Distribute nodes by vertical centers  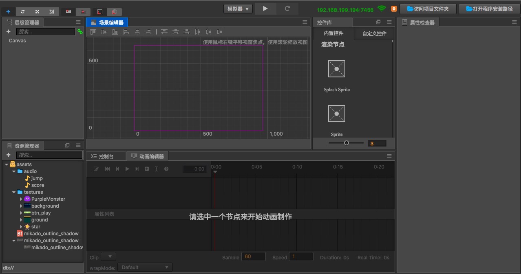tap(176, 32)
